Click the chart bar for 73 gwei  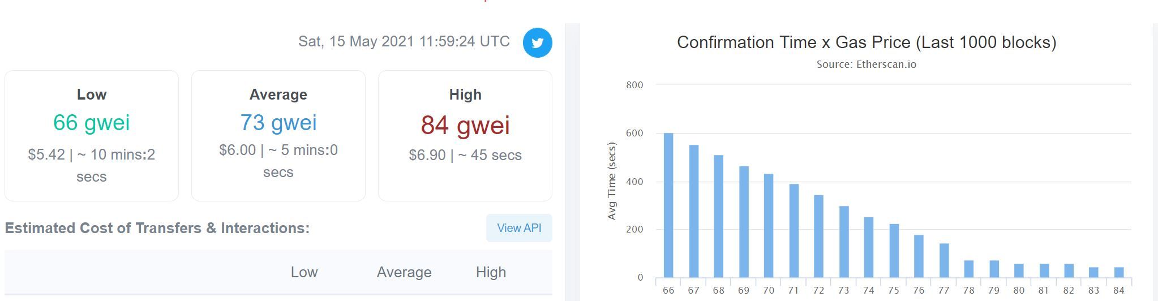click(x=844, y=242)
